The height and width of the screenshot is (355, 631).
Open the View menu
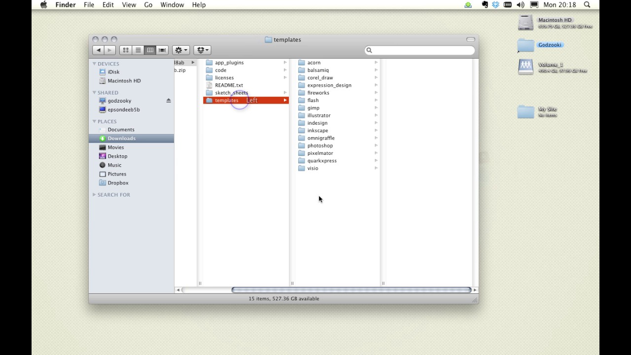point(129,5)
